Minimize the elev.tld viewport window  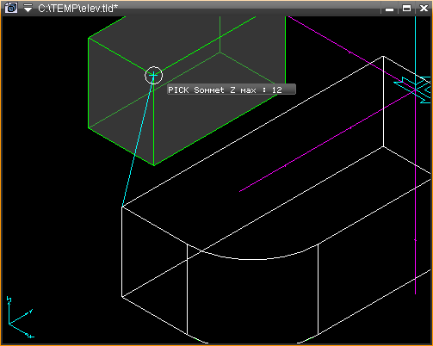click(x=389, y=9)
